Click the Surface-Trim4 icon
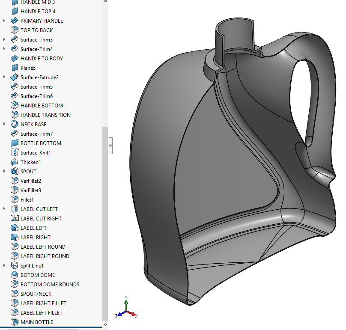This screenshot has width=346, height=330. [14, 49]
